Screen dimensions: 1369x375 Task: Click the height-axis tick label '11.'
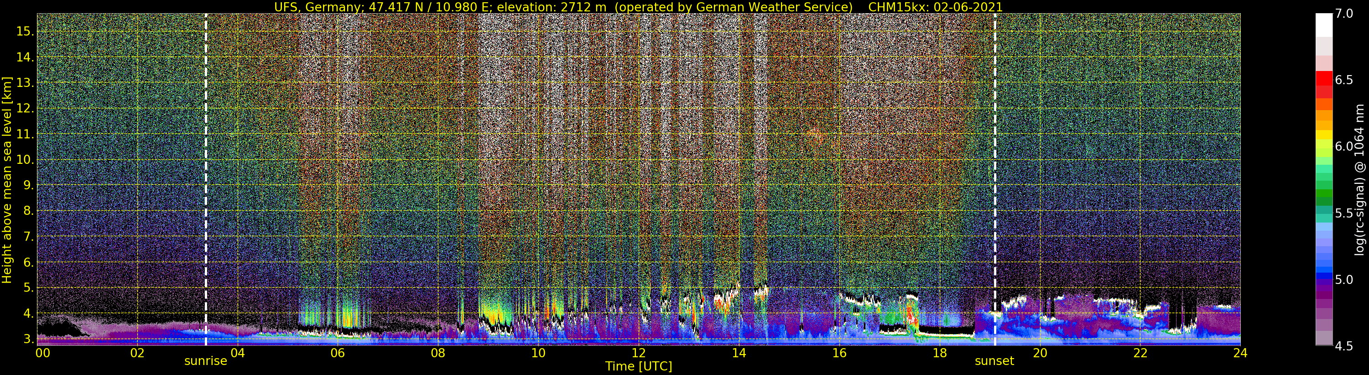[26, 134]
